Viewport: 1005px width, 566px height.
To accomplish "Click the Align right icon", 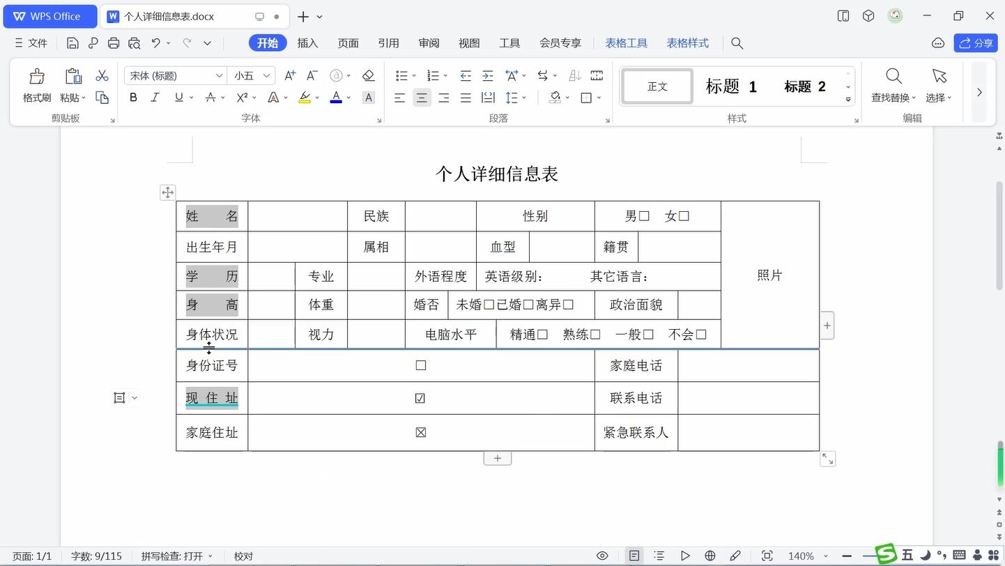I will tap(443, 98).
